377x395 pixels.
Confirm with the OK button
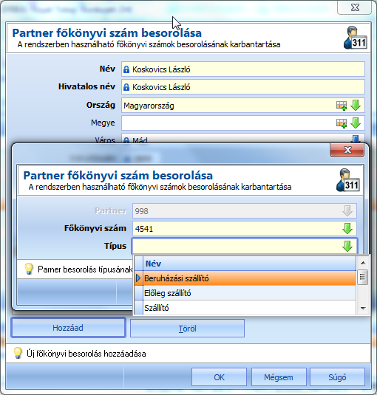219,377
